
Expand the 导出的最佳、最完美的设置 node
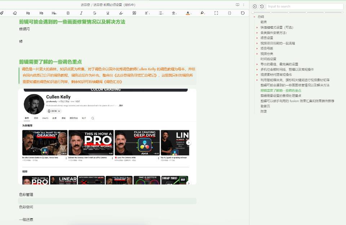coord(257,64)
